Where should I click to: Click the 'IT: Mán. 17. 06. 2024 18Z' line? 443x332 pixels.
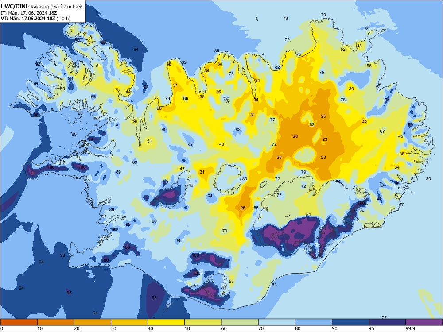coord(29,13)
